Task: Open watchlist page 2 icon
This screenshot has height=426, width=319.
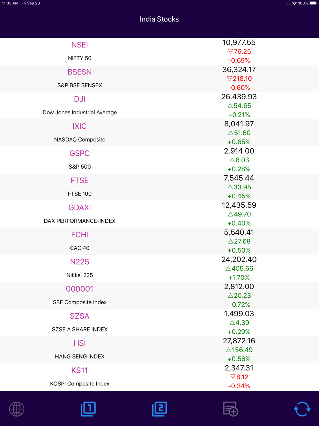Action: point(159,409)
